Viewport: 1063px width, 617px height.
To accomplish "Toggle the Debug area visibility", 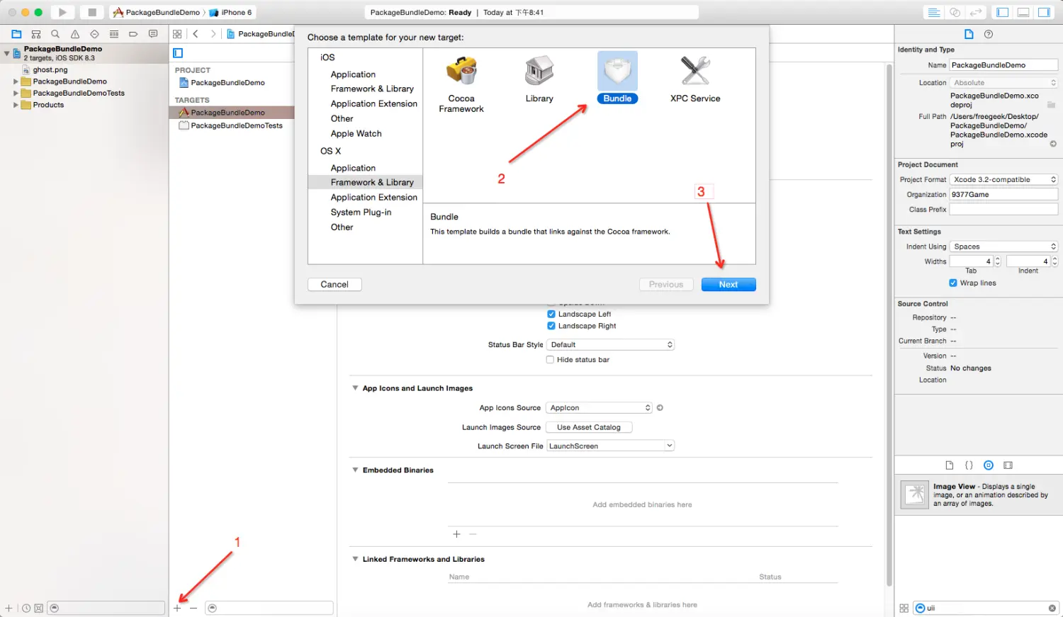I will 1023,12.
